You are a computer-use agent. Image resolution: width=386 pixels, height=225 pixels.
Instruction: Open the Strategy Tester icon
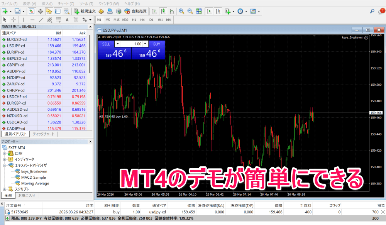(66, 11)
